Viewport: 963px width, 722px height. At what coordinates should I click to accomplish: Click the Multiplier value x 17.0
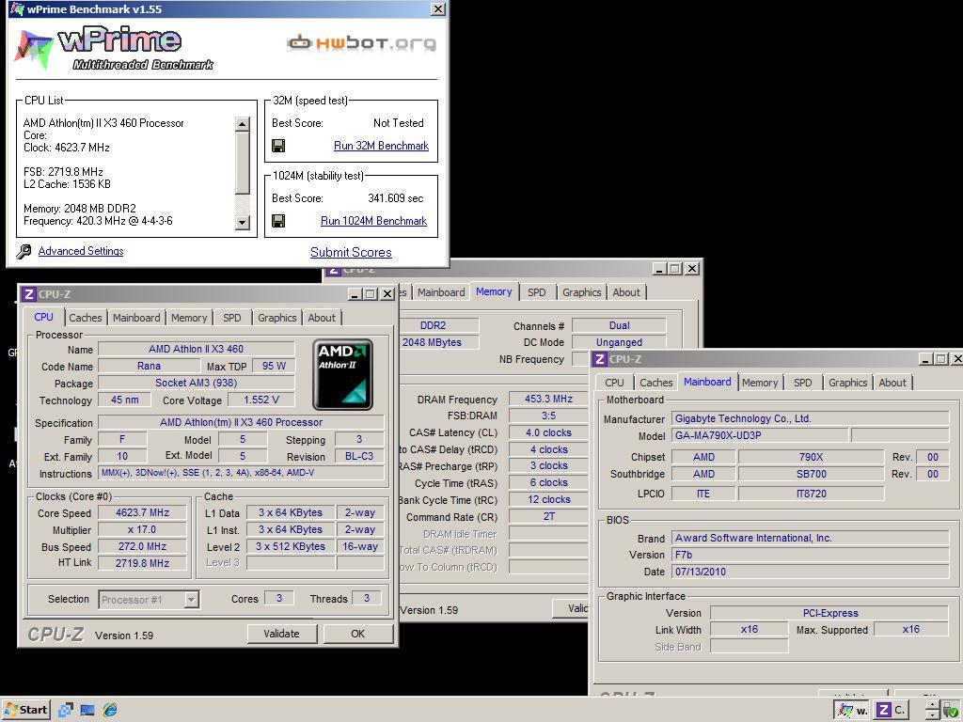pos(143,529)
